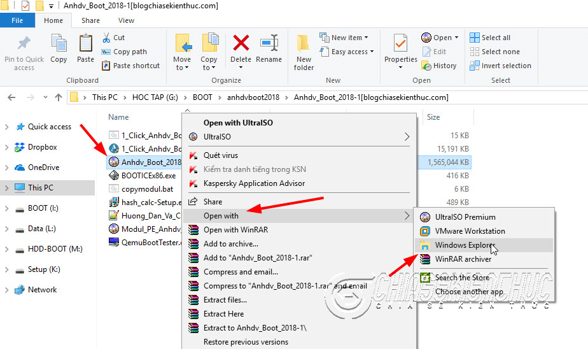588x349 pixels.
Task: Choose Open with UltraISO in context menu
Action: (x=238, y=123)
